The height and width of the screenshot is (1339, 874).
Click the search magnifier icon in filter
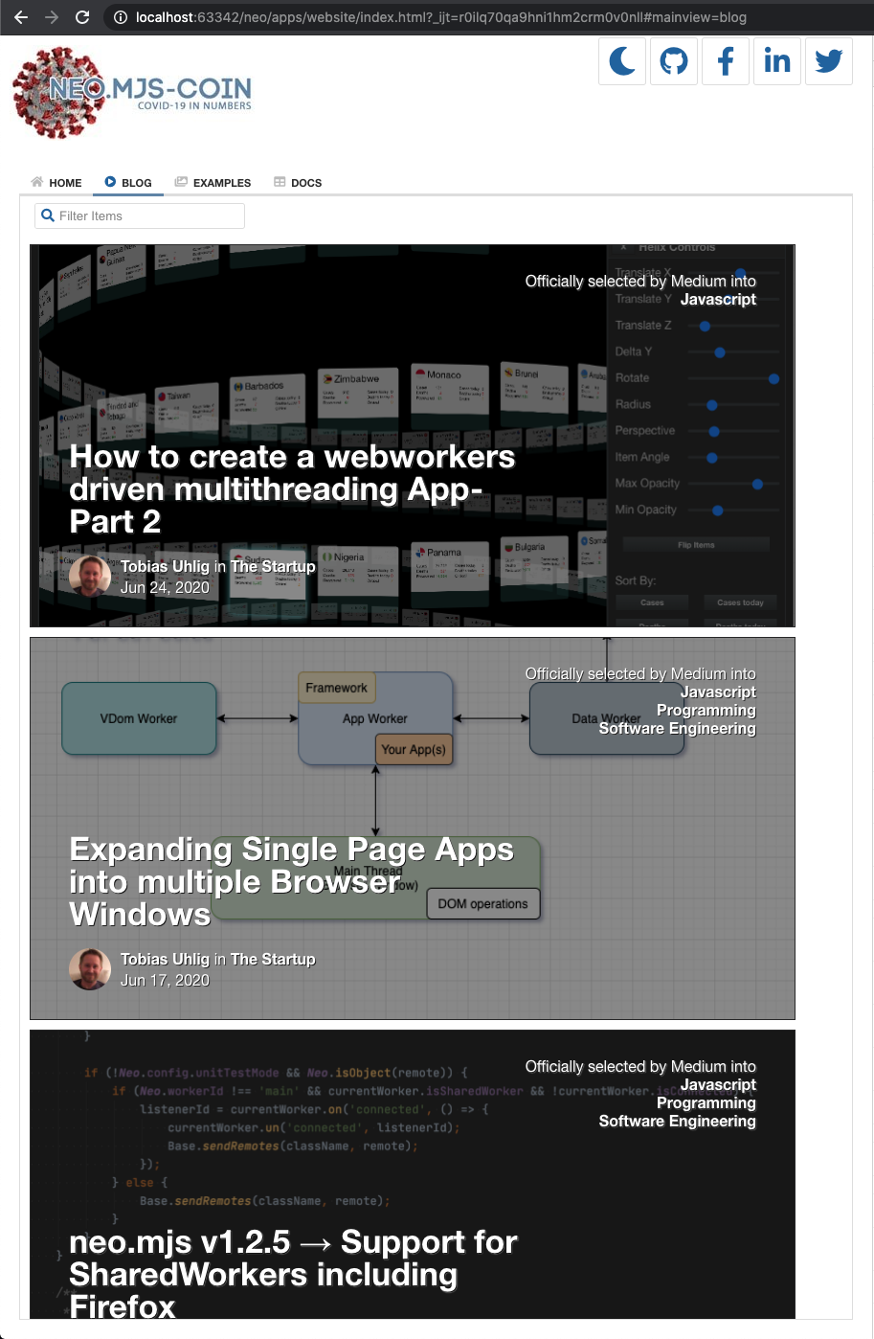click(48, 216)
